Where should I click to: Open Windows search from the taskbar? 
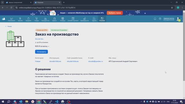pos(9,101)
